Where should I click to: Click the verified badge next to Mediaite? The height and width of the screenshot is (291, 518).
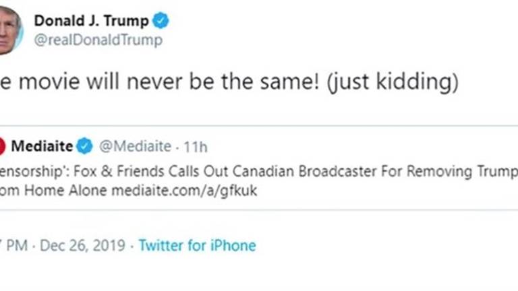[x=85, y=145]
